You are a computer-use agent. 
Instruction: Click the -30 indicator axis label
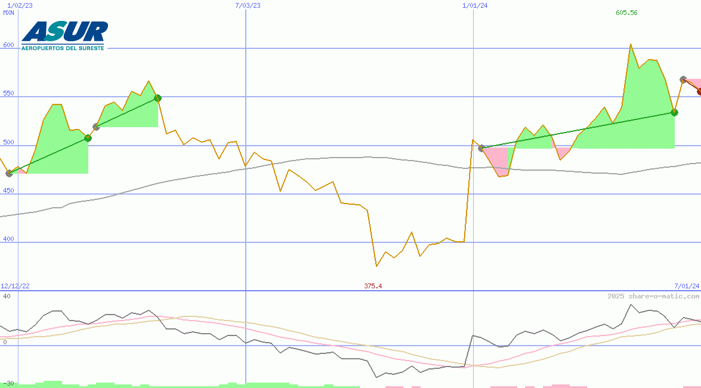click(x=8, y=383)
